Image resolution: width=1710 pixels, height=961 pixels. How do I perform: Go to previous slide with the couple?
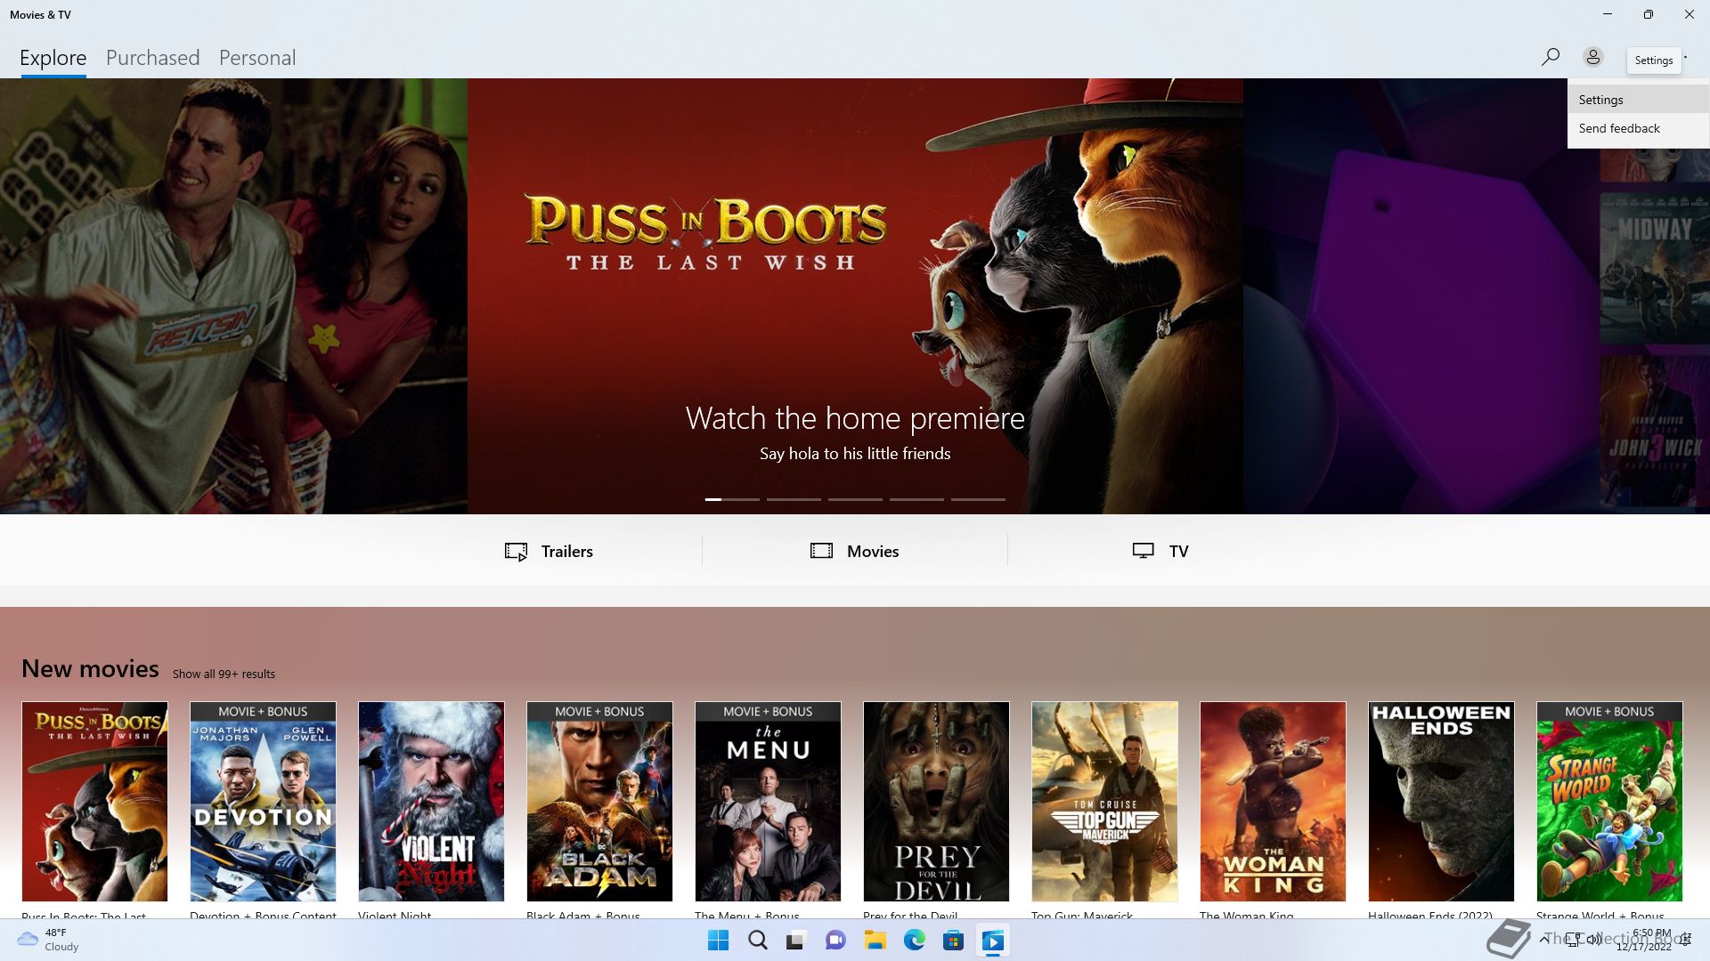233,296
